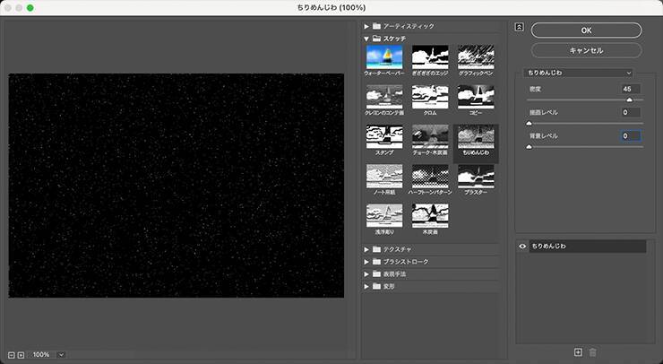Zoom out the preview with minus button
Image resolution: width=663 pixels, height=364 pixels.
pyautogui.click(x=12, y=355)
